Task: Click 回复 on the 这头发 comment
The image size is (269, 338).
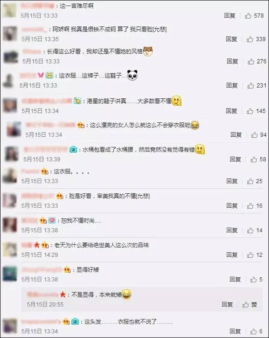Action: pos(235,332)
